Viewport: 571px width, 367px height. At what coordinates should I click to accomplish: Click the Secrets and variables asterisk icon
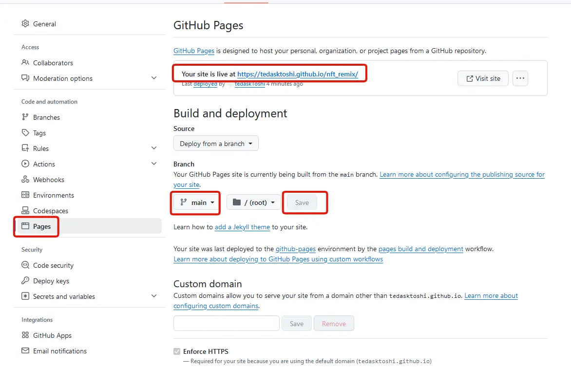tap(25, 296)
